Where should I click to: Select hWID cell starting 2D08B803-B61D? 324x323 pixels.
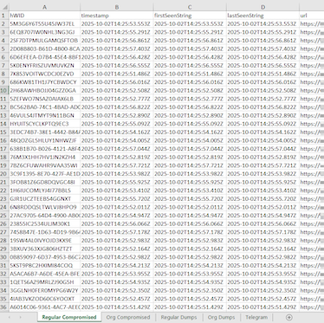pos(44,48)
